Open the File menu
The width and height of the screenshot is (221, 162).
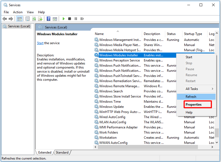[6, 12]
